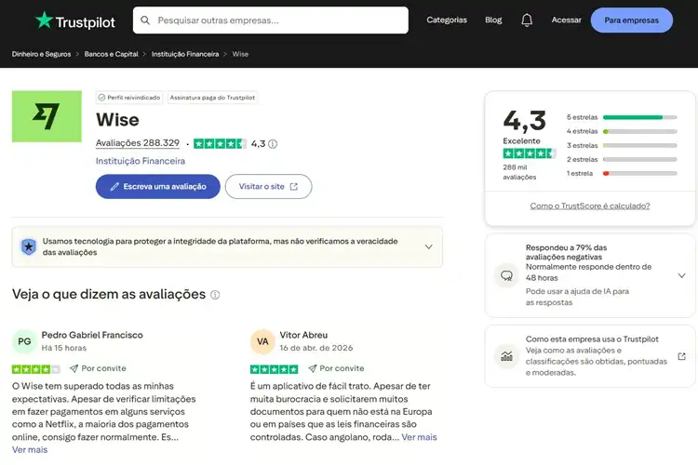Filter by 5 estrelas checkbox row
Screen dimensions: 698x465
622,117
